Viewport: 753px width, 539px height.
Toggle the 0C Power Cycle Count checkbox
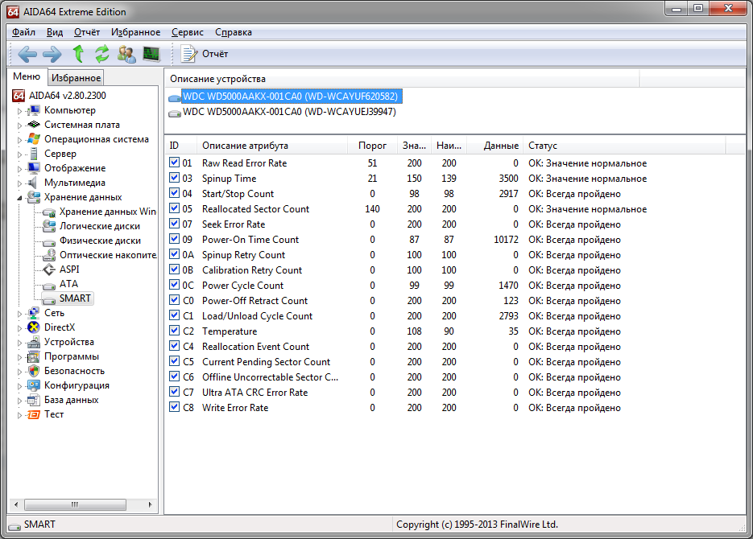click(174, 285)
